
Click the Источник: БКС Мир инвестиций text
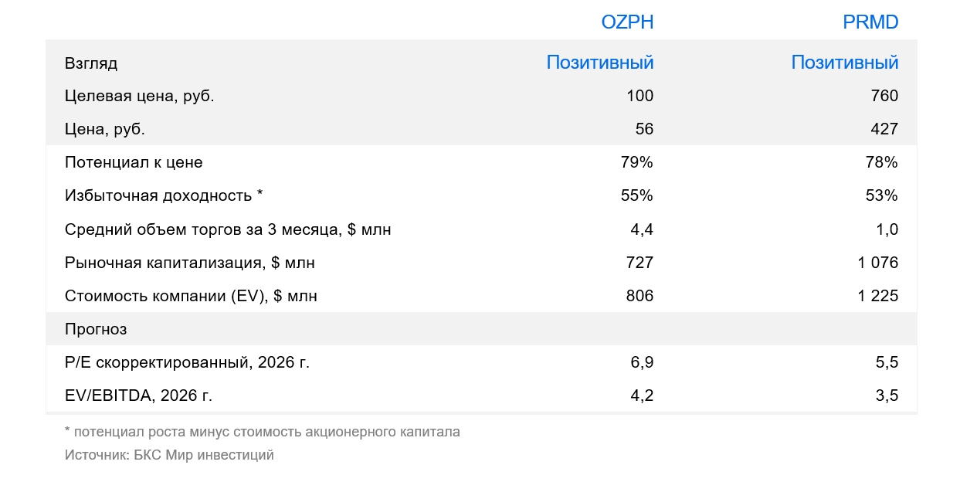click(x=169, y=455)
